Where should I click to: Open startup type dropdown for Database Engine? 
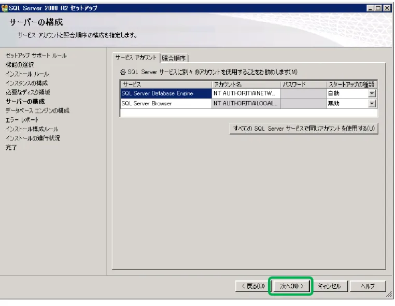[372, 93]
